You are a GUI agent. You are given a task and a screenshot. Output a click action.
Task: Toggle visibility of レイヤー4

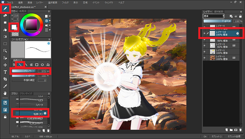tap(204, 27)
